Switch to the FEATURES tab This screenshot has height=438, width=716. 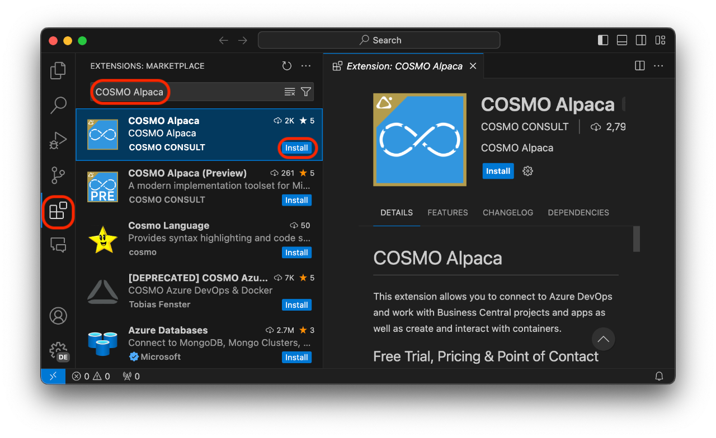447,212
